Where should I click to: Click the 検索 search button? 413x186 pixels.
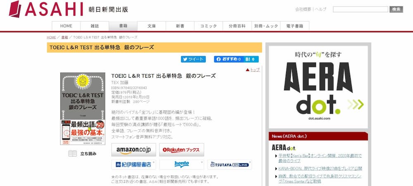[x=396, y=9]
